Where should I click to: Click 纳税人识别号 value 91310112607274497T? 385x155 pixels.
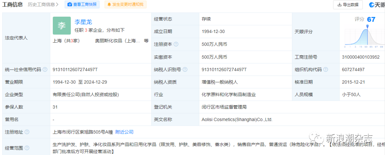pyautogui.click(x=224, y=70)
